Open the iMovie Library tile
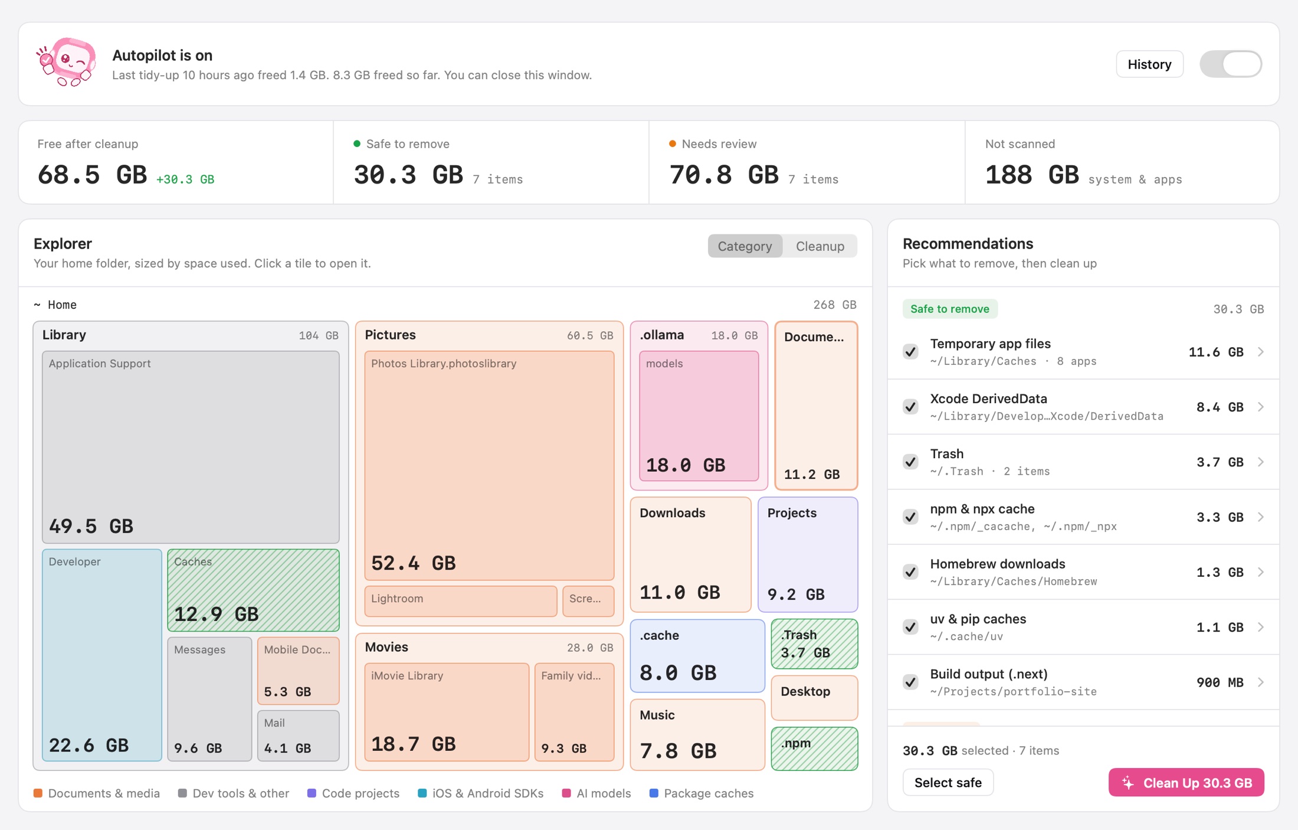 [447, 712]
